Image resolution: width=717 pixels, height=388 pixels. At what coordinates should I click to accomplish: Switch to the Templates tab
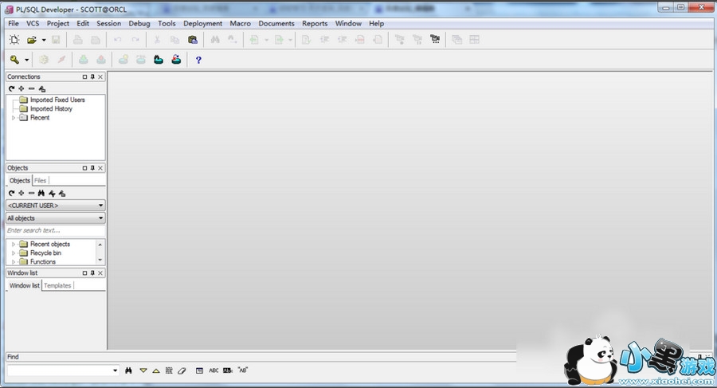(57, 285)
